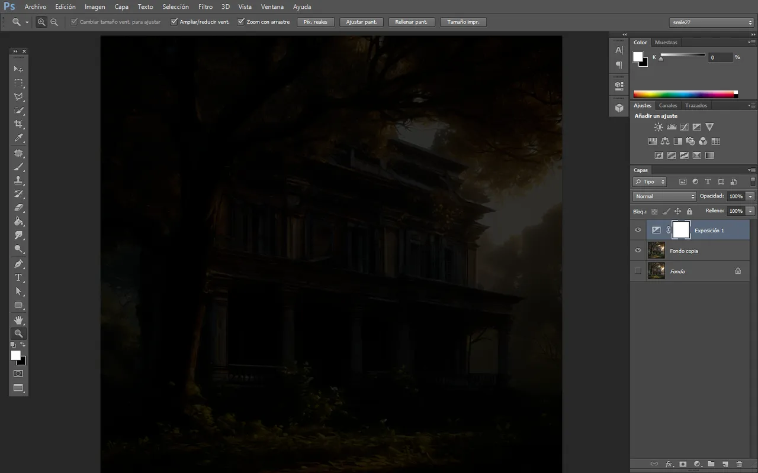Viewport: 758px width, 473px height.
Task: Open the Capas panel menu
Action: pos(751,170)
